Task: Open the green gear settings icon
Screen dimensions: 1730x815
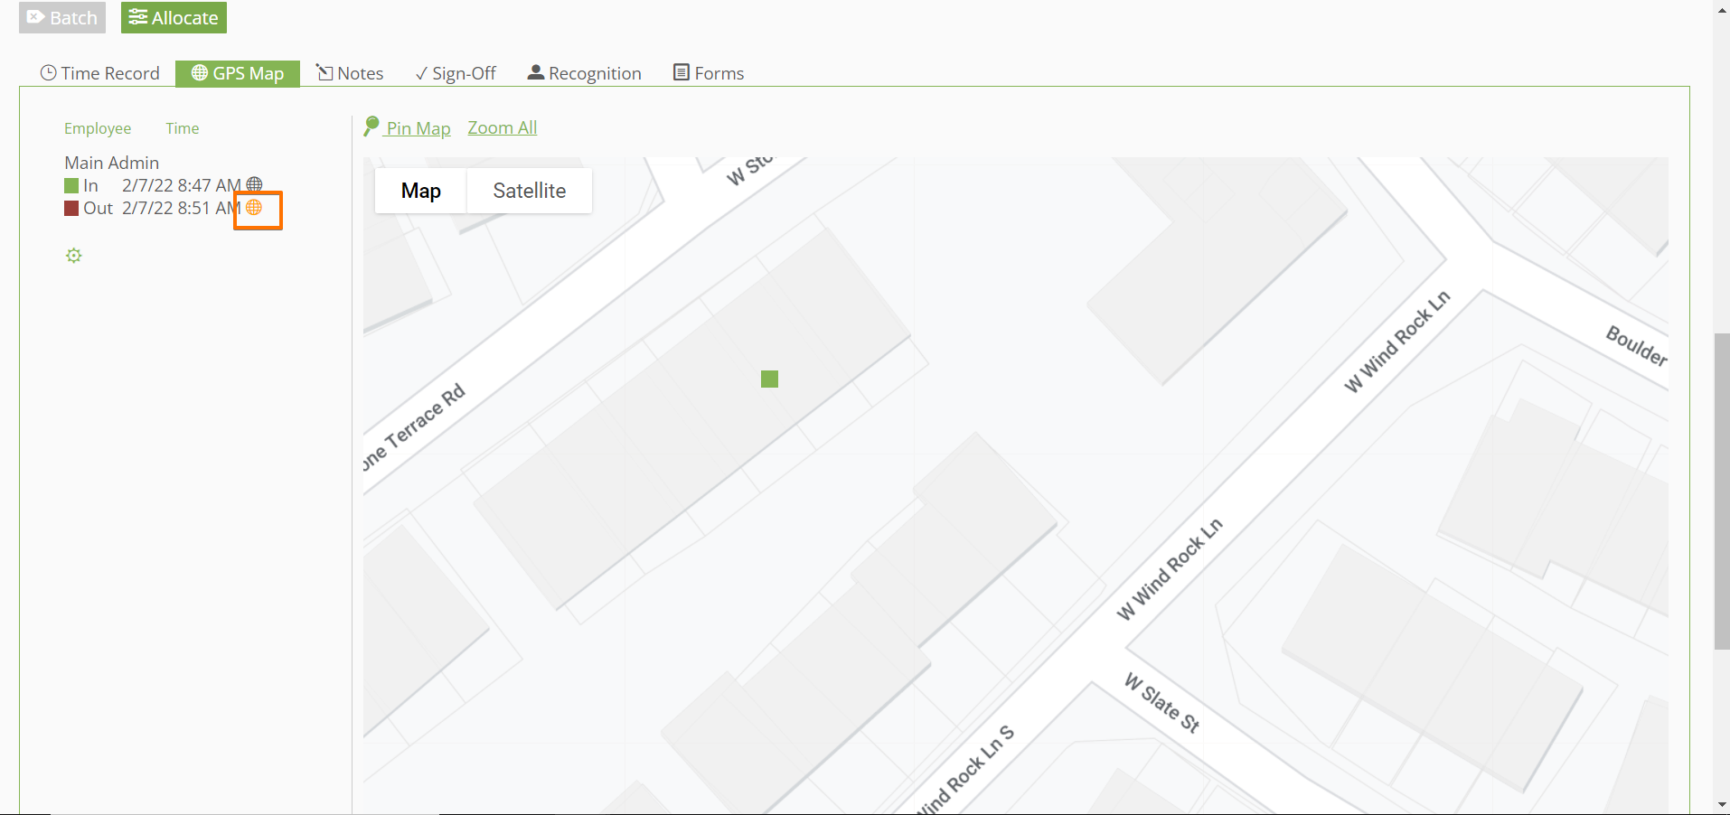Action: click(74, 256)
